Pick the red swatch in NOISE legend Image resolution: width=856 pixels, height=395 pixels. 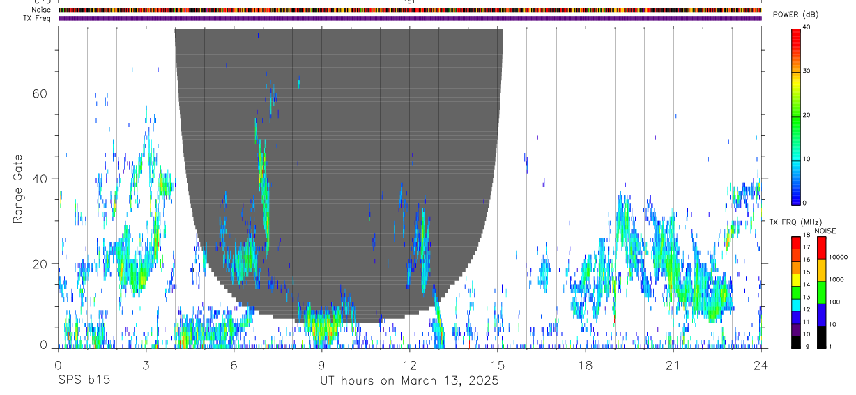tap(821, 248)
